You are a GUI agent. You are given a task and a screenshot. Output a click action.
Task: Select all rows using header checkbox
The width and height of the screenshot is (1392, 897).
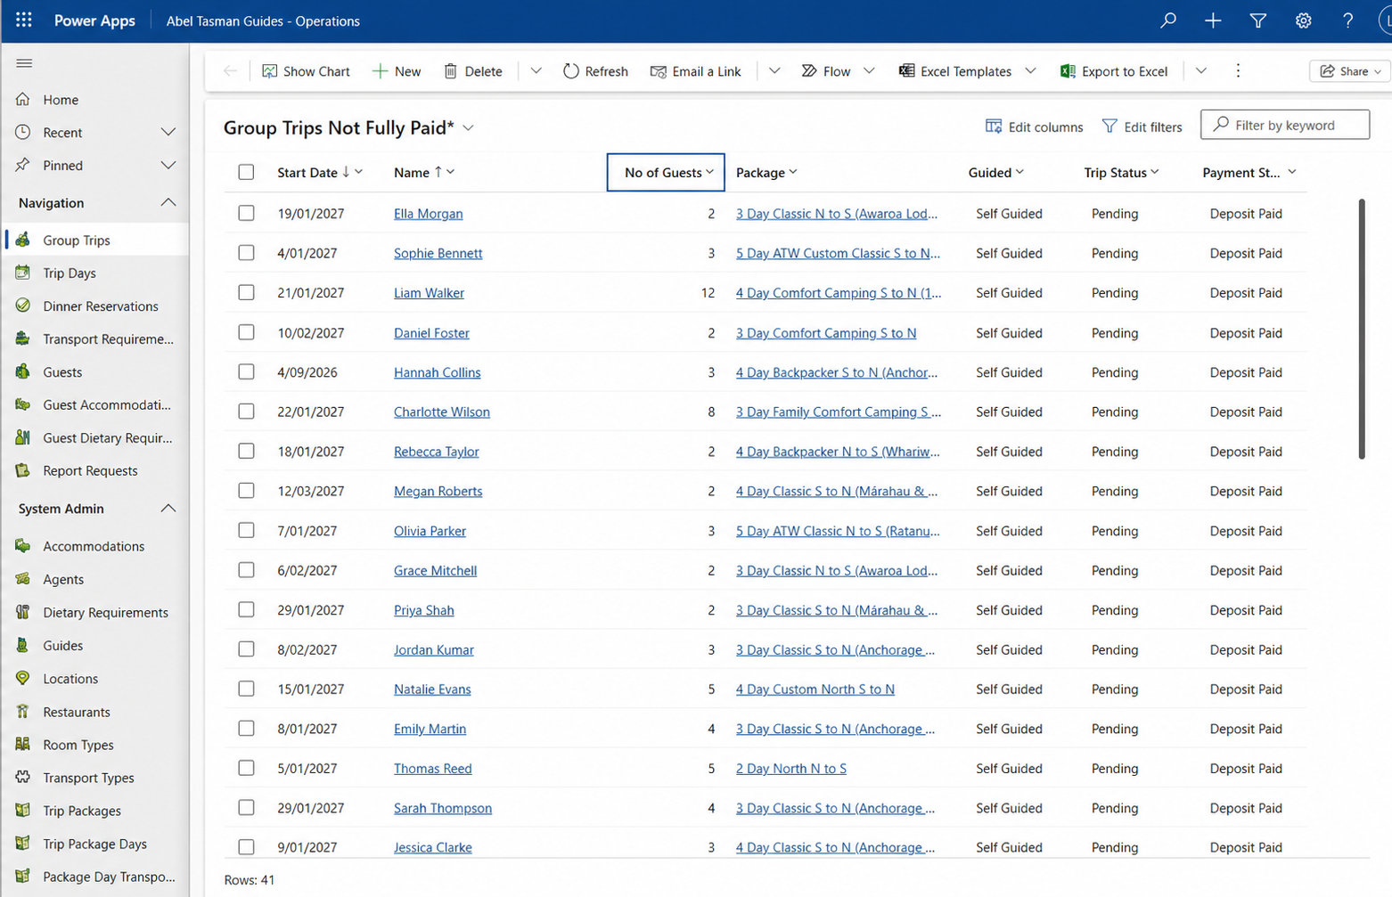click(246, 172)
